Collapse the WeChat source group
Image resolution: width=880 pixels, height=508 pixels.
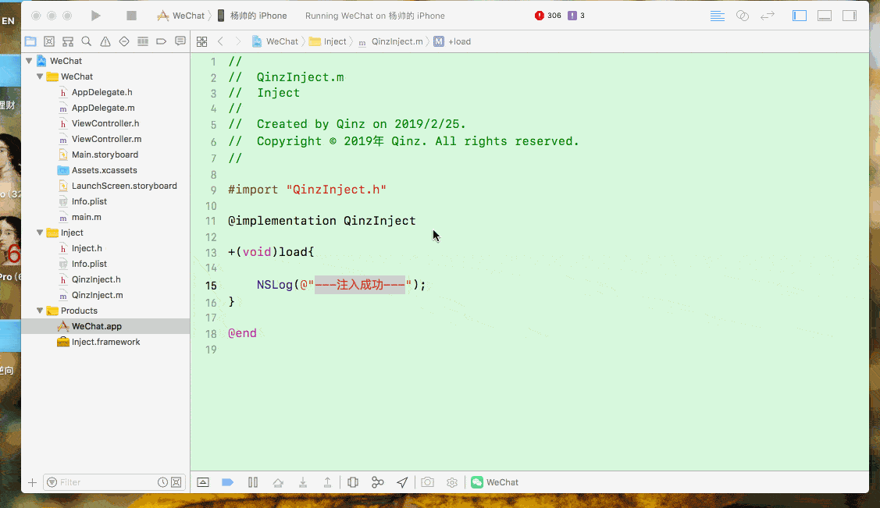coord(40,76)
